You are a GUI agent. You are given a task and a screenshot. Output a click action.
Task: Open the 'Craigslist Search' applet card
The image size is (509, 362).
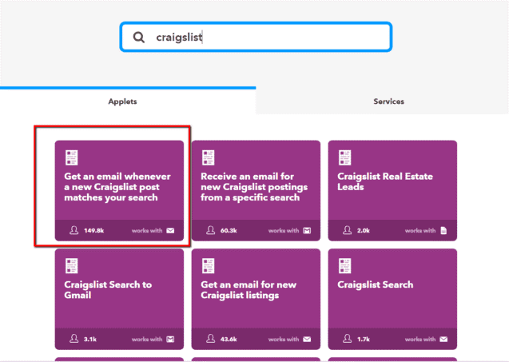(392, 299)
